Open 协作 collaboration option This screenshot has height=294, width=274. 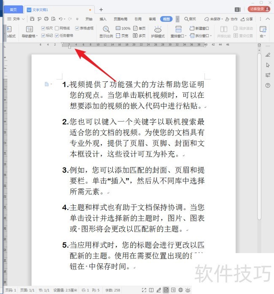click(x=231, y=19)
